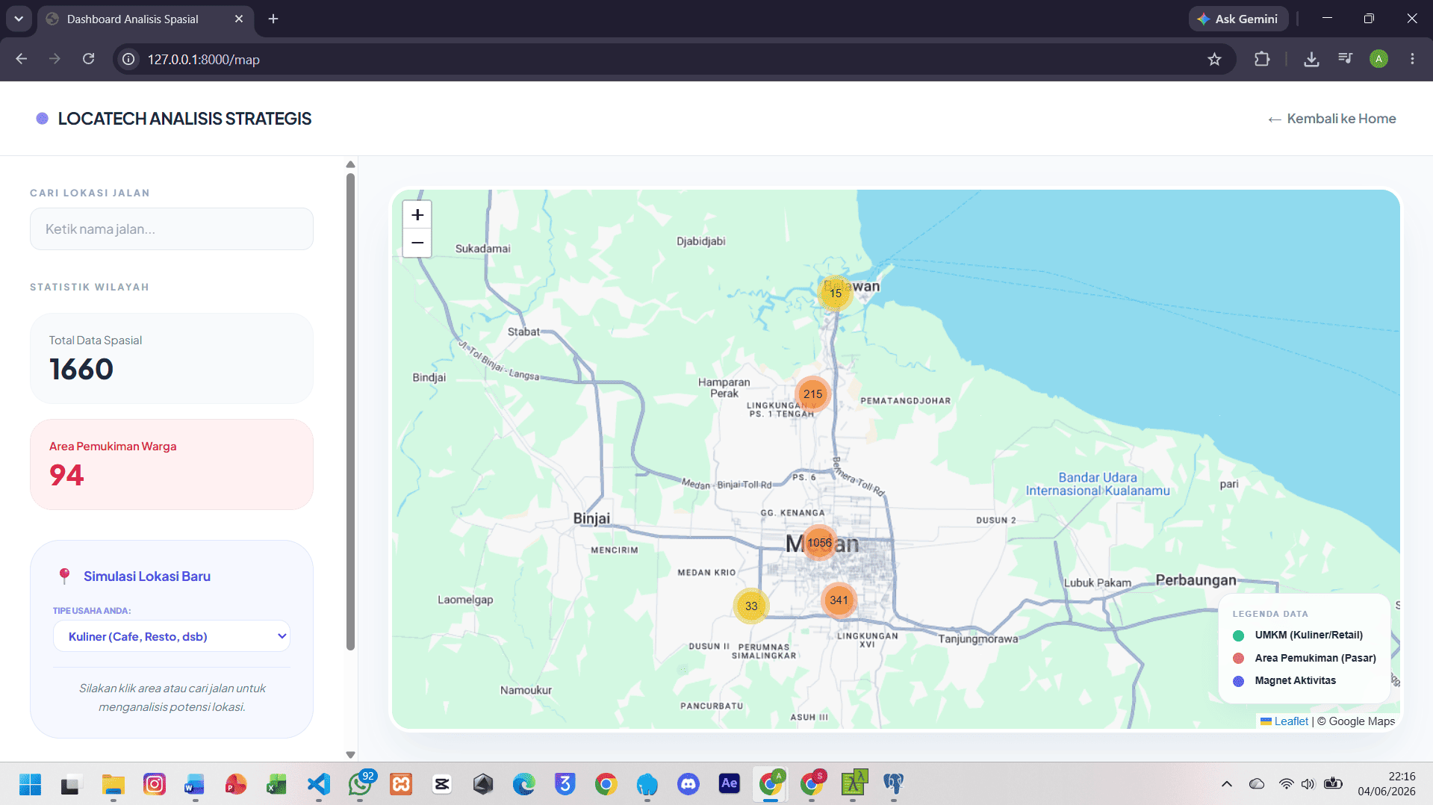
Task: Open the browser extensions menu
Action: (x=1262, y=59)
